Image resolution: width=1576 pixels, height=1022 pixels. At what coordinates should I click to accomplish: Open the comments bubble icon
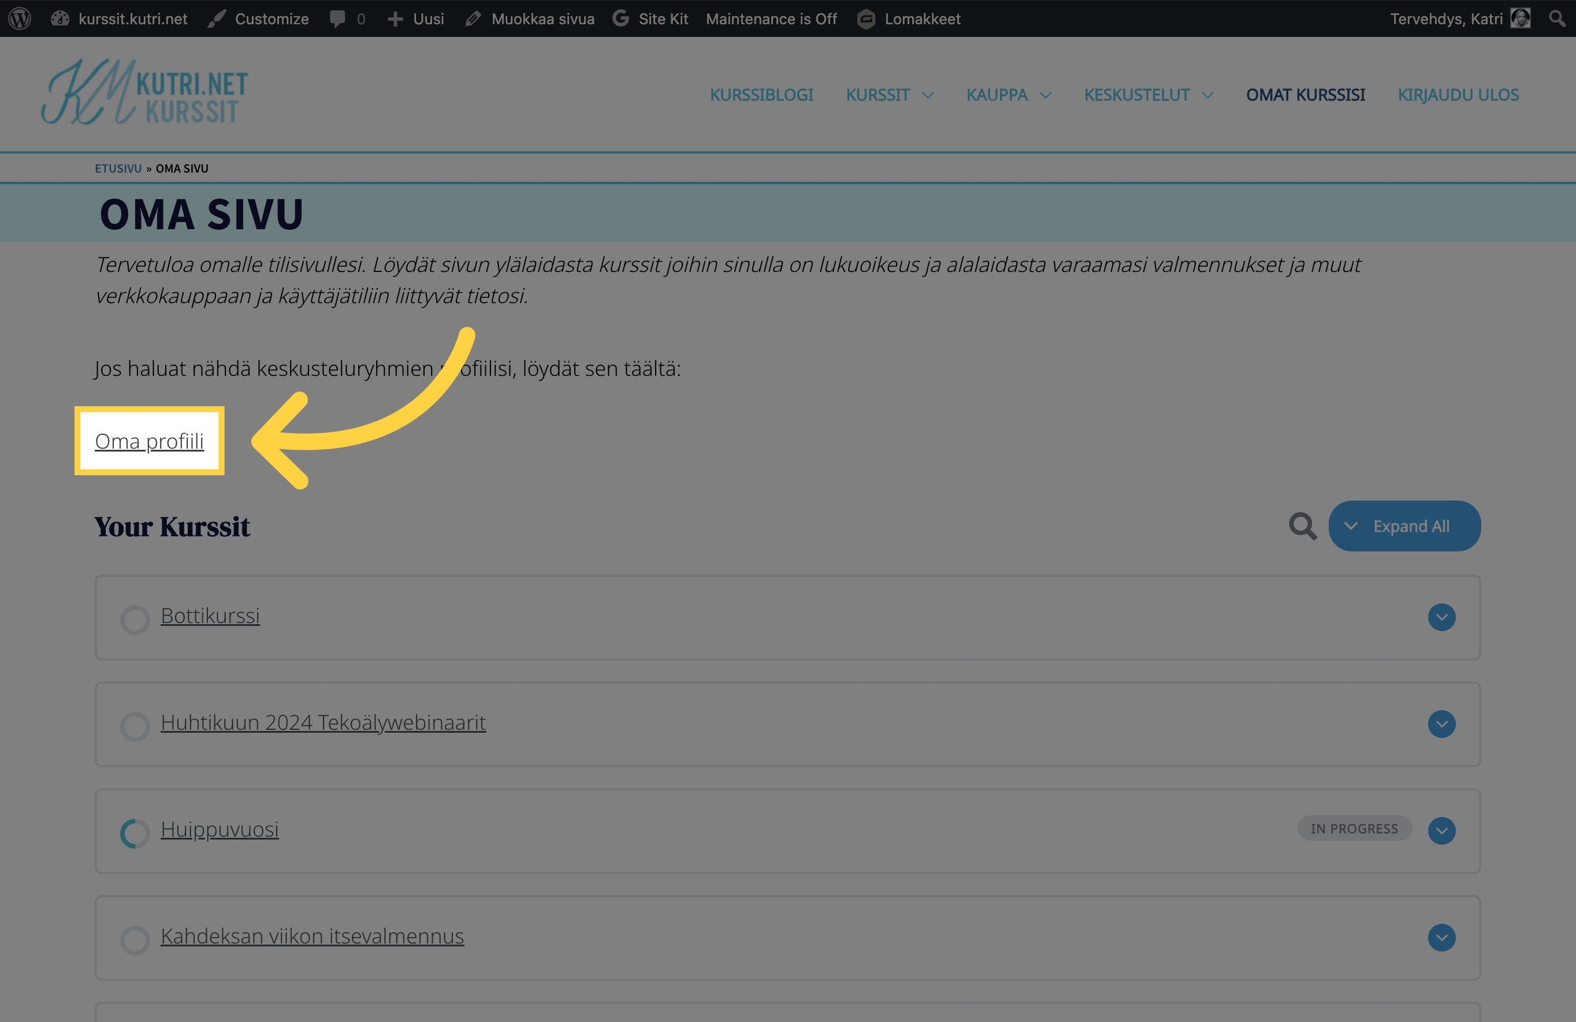click(x=338, y=18)
